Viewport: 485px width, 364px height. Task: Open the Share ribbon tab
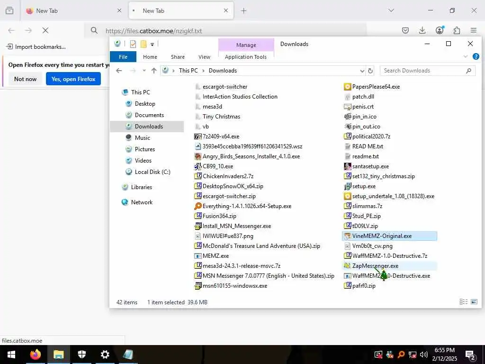[178, 57]
